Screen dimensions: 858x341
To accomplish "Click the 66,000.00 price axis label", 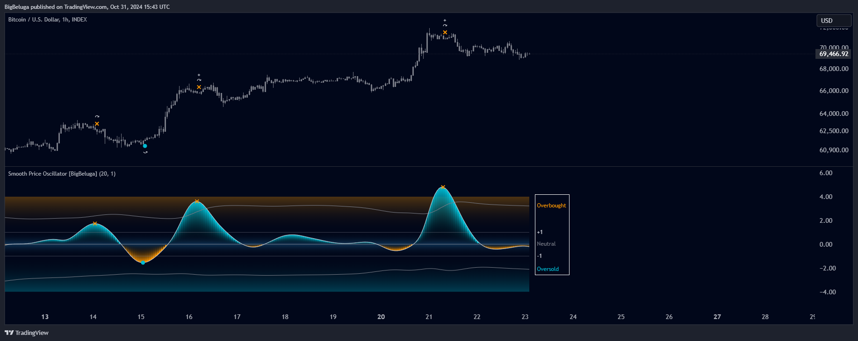I will 834,91.
